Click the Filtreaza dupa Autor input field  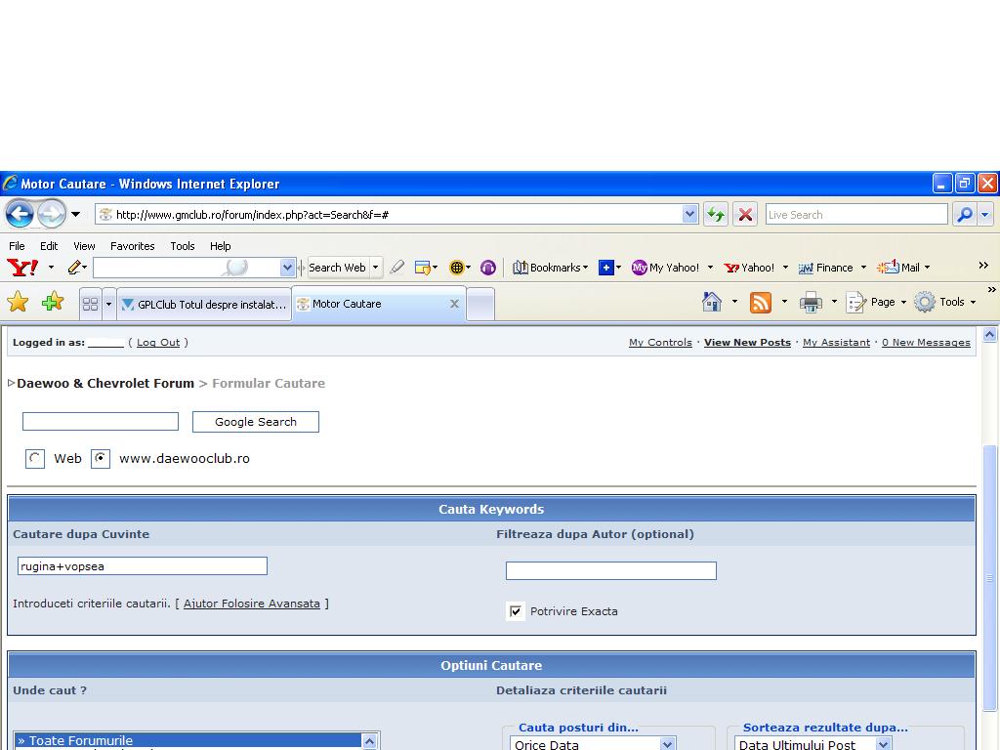pos(610,570)
